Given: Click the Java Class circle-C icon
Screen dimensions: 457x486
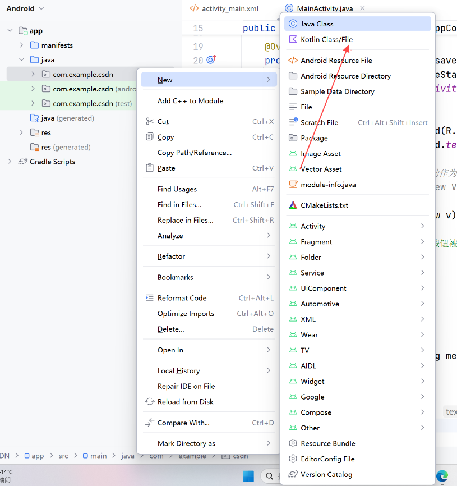Looking at the screenshot, I should (293, 24).
